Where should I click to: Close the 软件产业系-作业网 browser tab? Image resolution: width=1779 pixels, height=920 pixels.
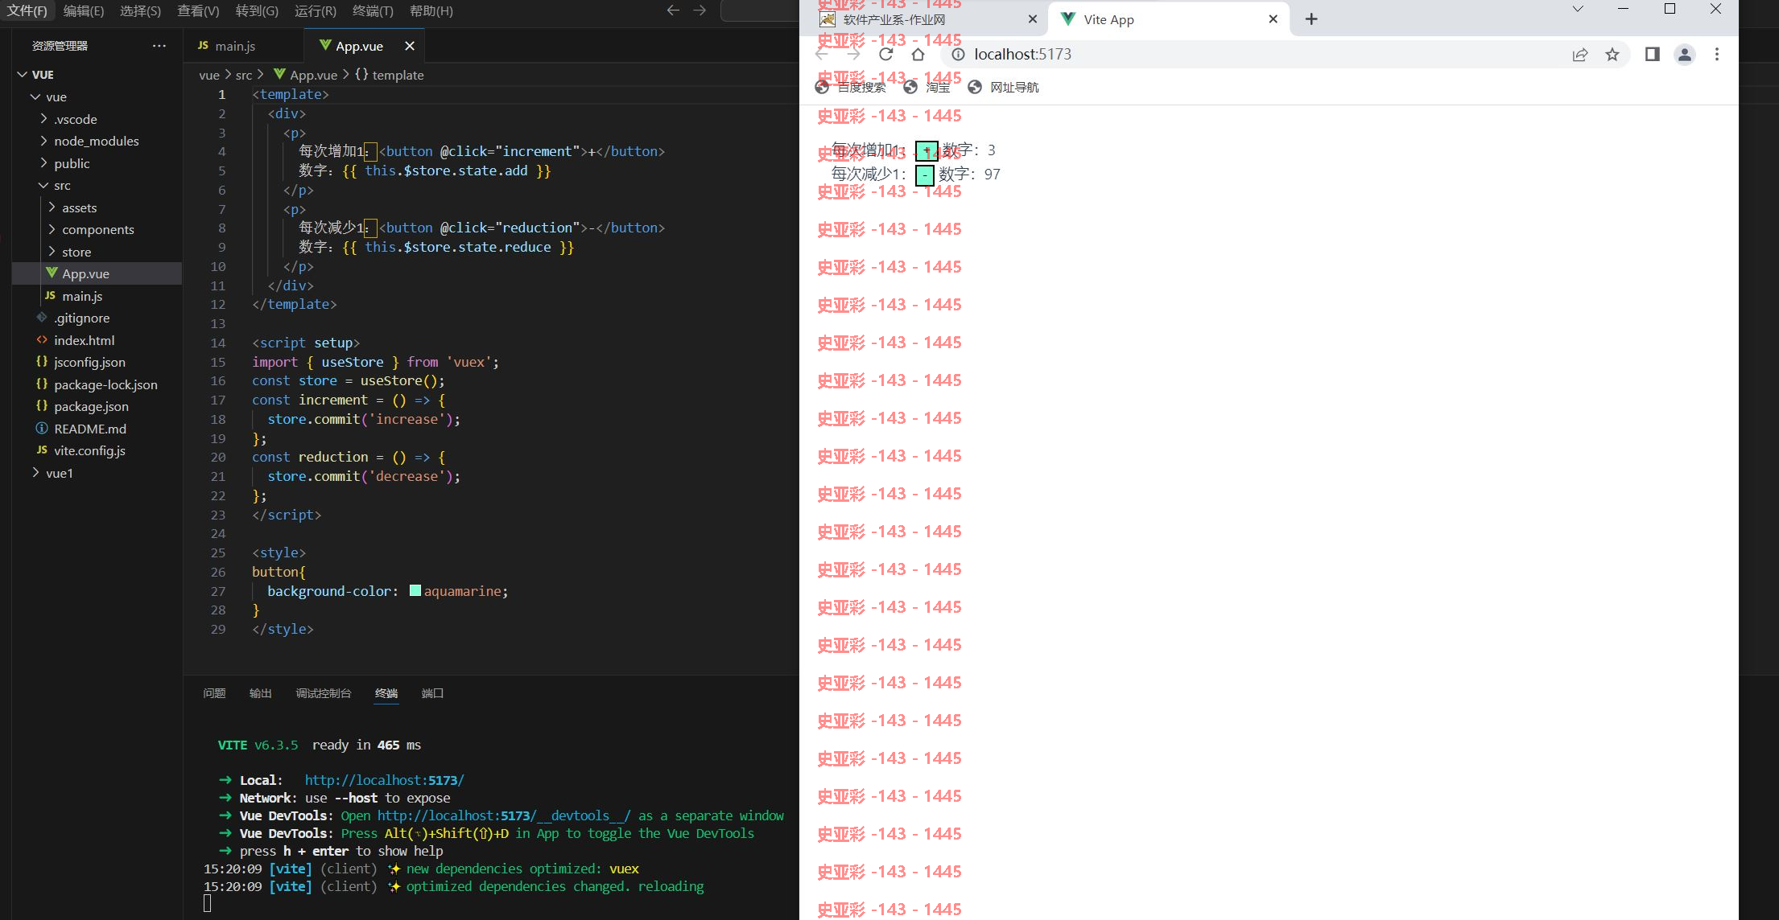1033,19
